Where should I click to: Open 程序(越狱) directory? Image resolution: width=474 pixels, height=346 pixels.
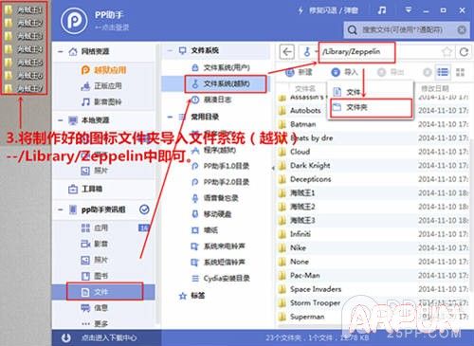[x=213, y=150]
